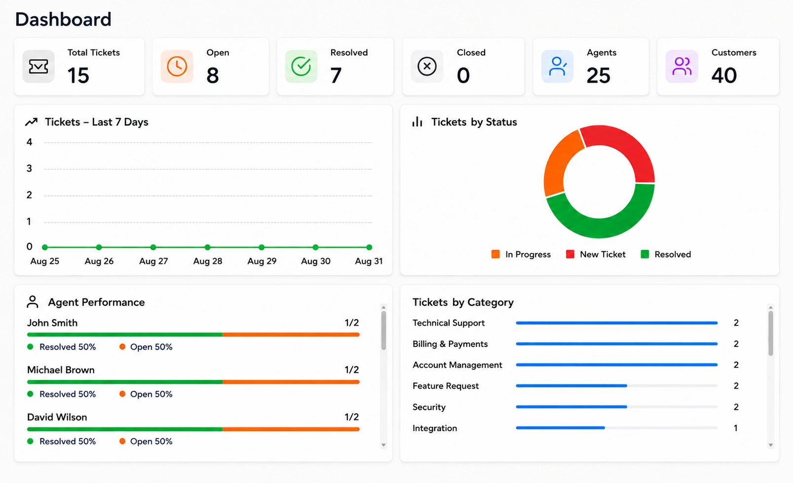Viewport: 793px width, 483px height.
Task: Click the Open tickets clock icon
Action: coord(177,66)
